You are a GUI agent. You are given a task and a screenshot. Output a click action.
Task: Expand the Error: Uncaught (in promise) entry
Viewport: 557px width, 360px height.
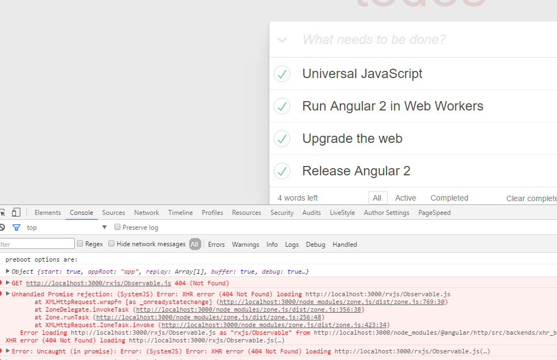click(x=8, y=351)
